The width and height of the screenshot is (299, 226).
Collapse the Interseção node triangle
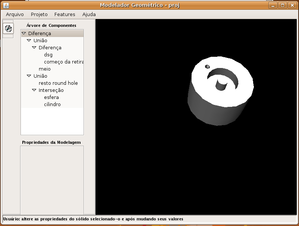click(34, 90)
